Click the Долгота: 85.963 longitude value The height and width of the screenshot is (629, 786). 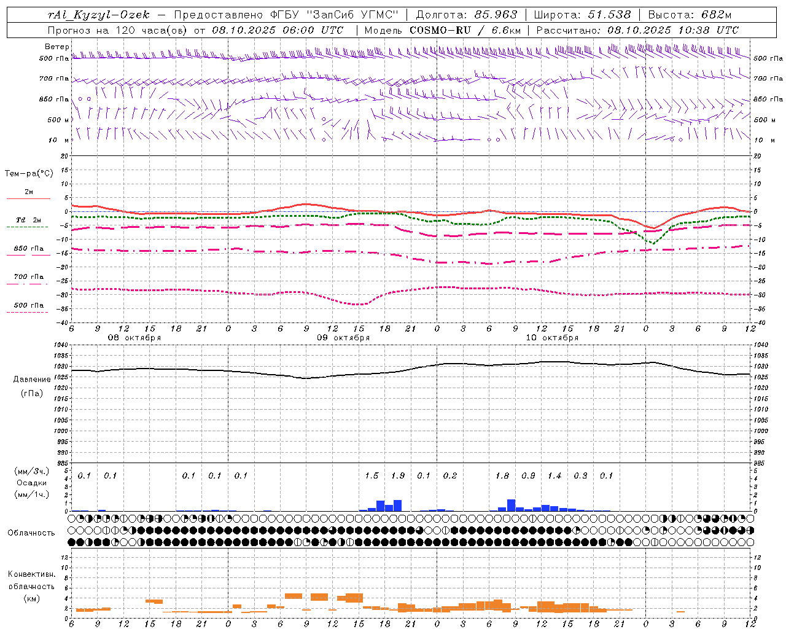tap(467, 15)
